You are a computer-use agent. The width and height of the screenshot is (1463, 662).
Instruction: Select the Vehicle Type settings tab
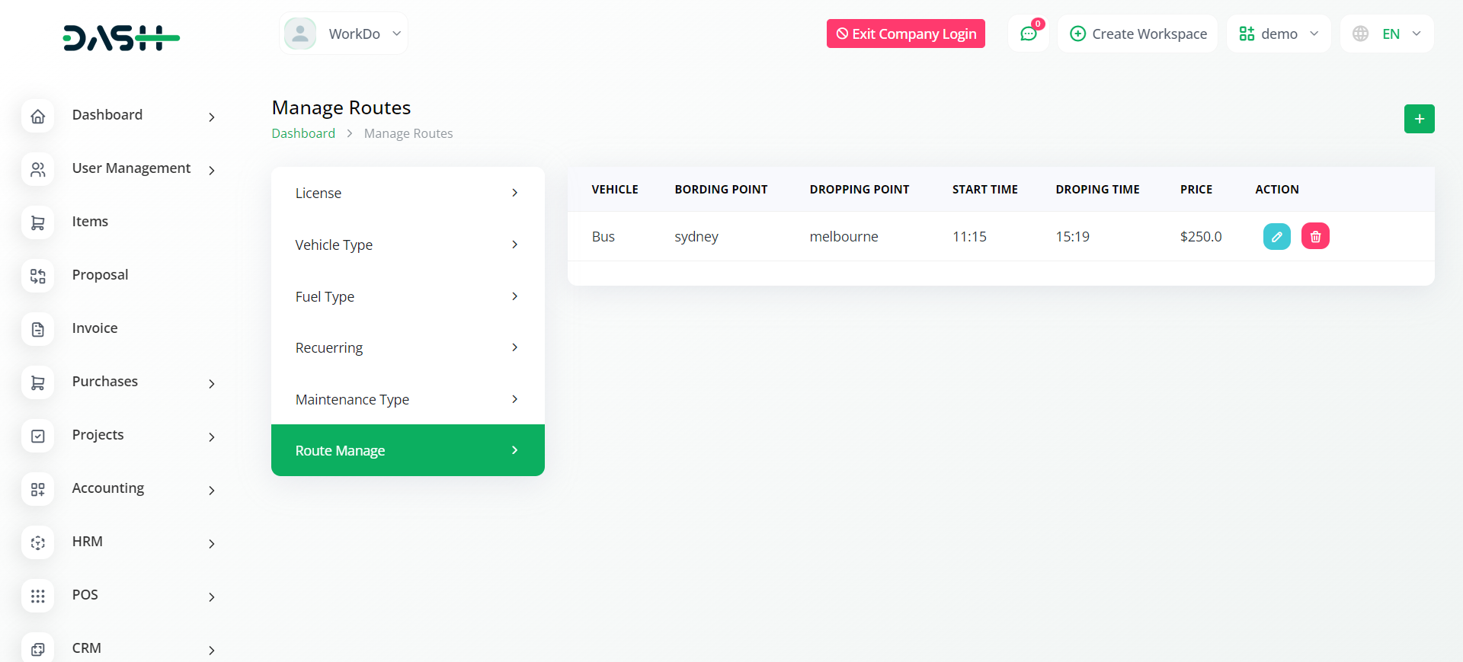pyautogui.click(x=408, y=245)
